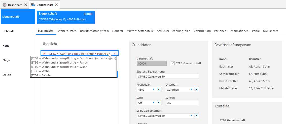The width and height of the screenshot is (286, 124).
Task: Click the Dashboard tab icon
Action: click(x=5, y=5)
